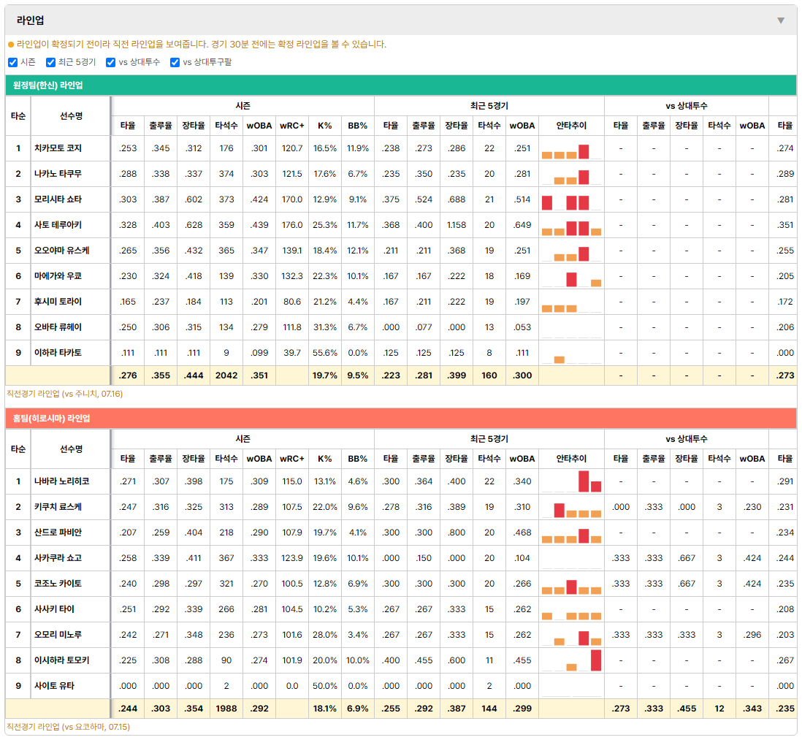802x740 pixels.
Task: Open player 치카모토 코지
Action: point(58,148)
